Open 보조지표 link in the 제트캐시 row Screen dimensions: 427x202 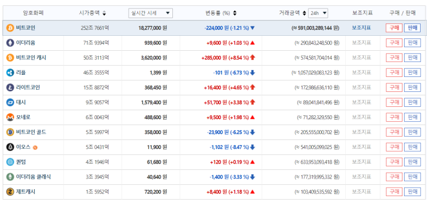coord(361,192)
